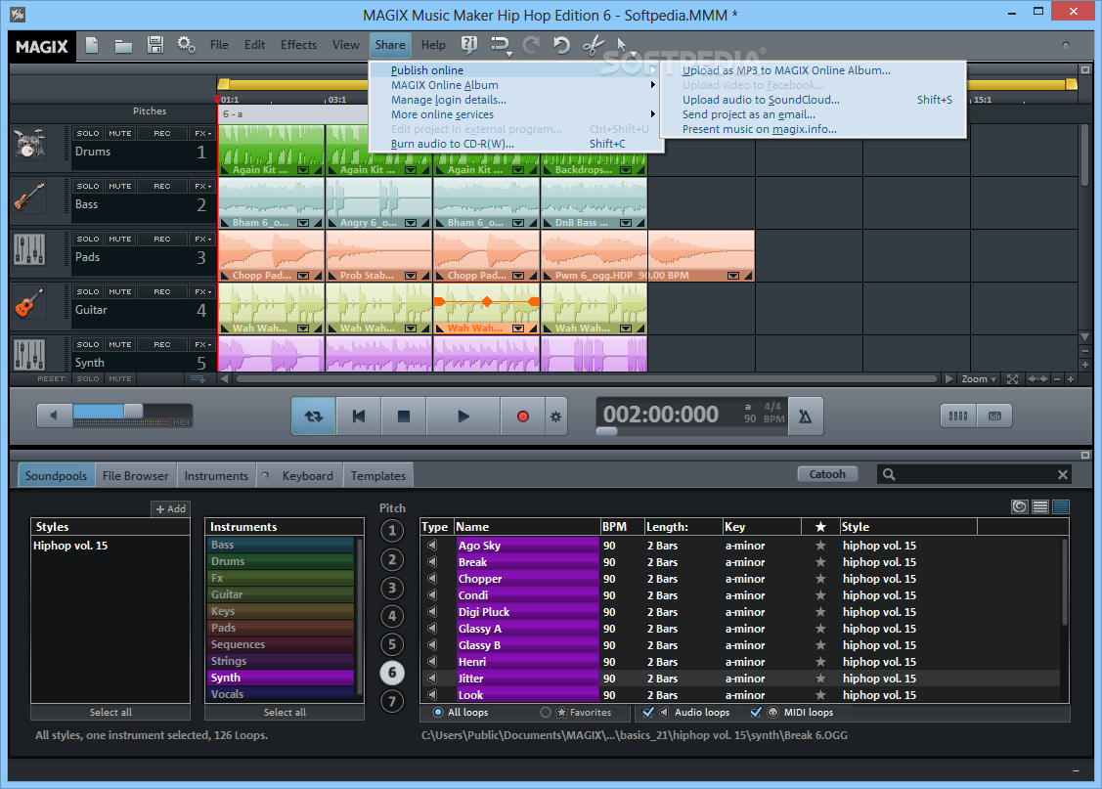Mute the Guitar track

pos(119,291)
